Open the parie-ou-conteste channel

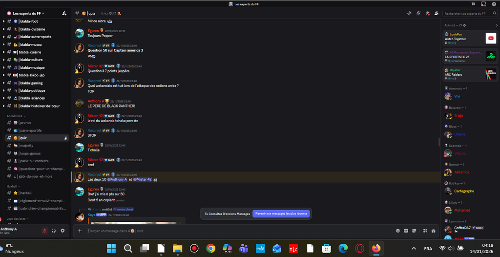(37, 161)
